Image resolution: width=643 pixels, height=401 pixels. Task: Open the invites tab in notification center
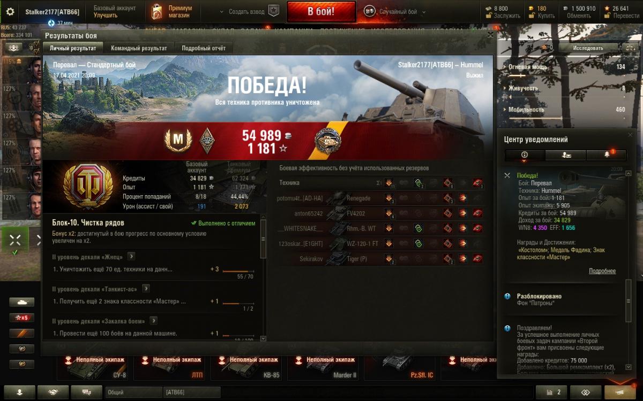coord(566,155)
